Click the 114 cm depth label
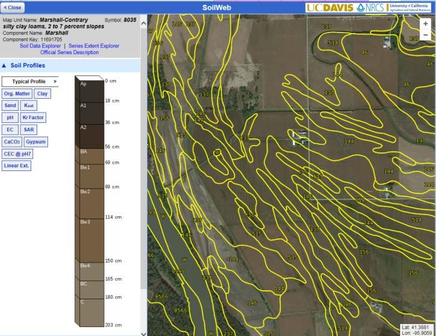Viewport: 436px width, 336px height. [x=114, y=217]
